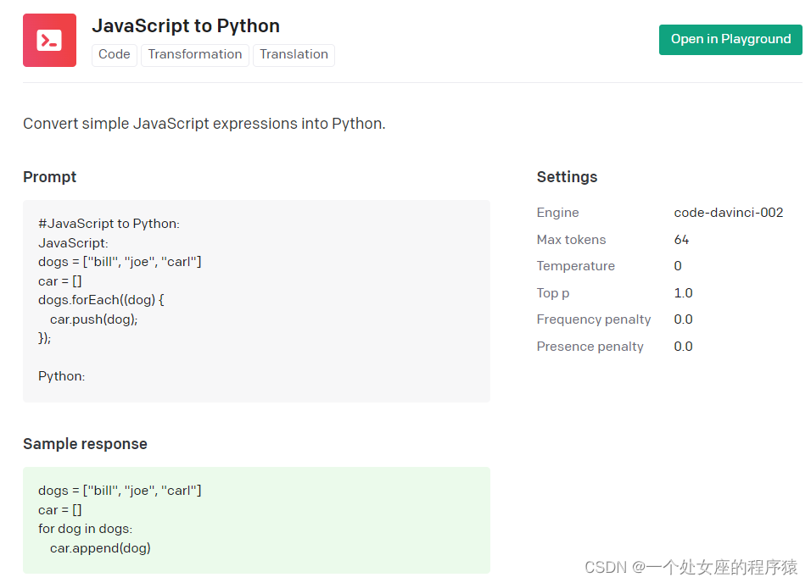811x583 pixels.
Task: Click the Presence penalty label
Action: 590,347
